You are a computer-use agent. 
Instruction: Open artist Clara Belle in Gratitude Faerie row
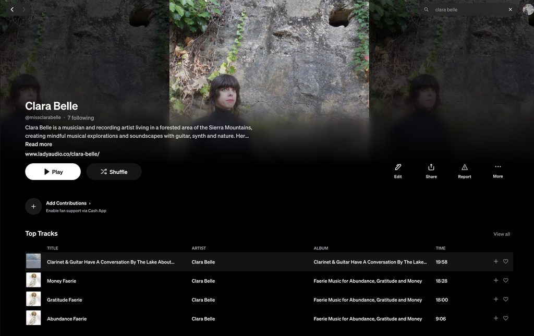(x=203, y=300)
